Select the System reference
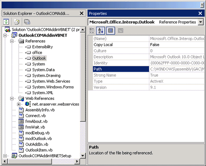 tap(38, 64)
